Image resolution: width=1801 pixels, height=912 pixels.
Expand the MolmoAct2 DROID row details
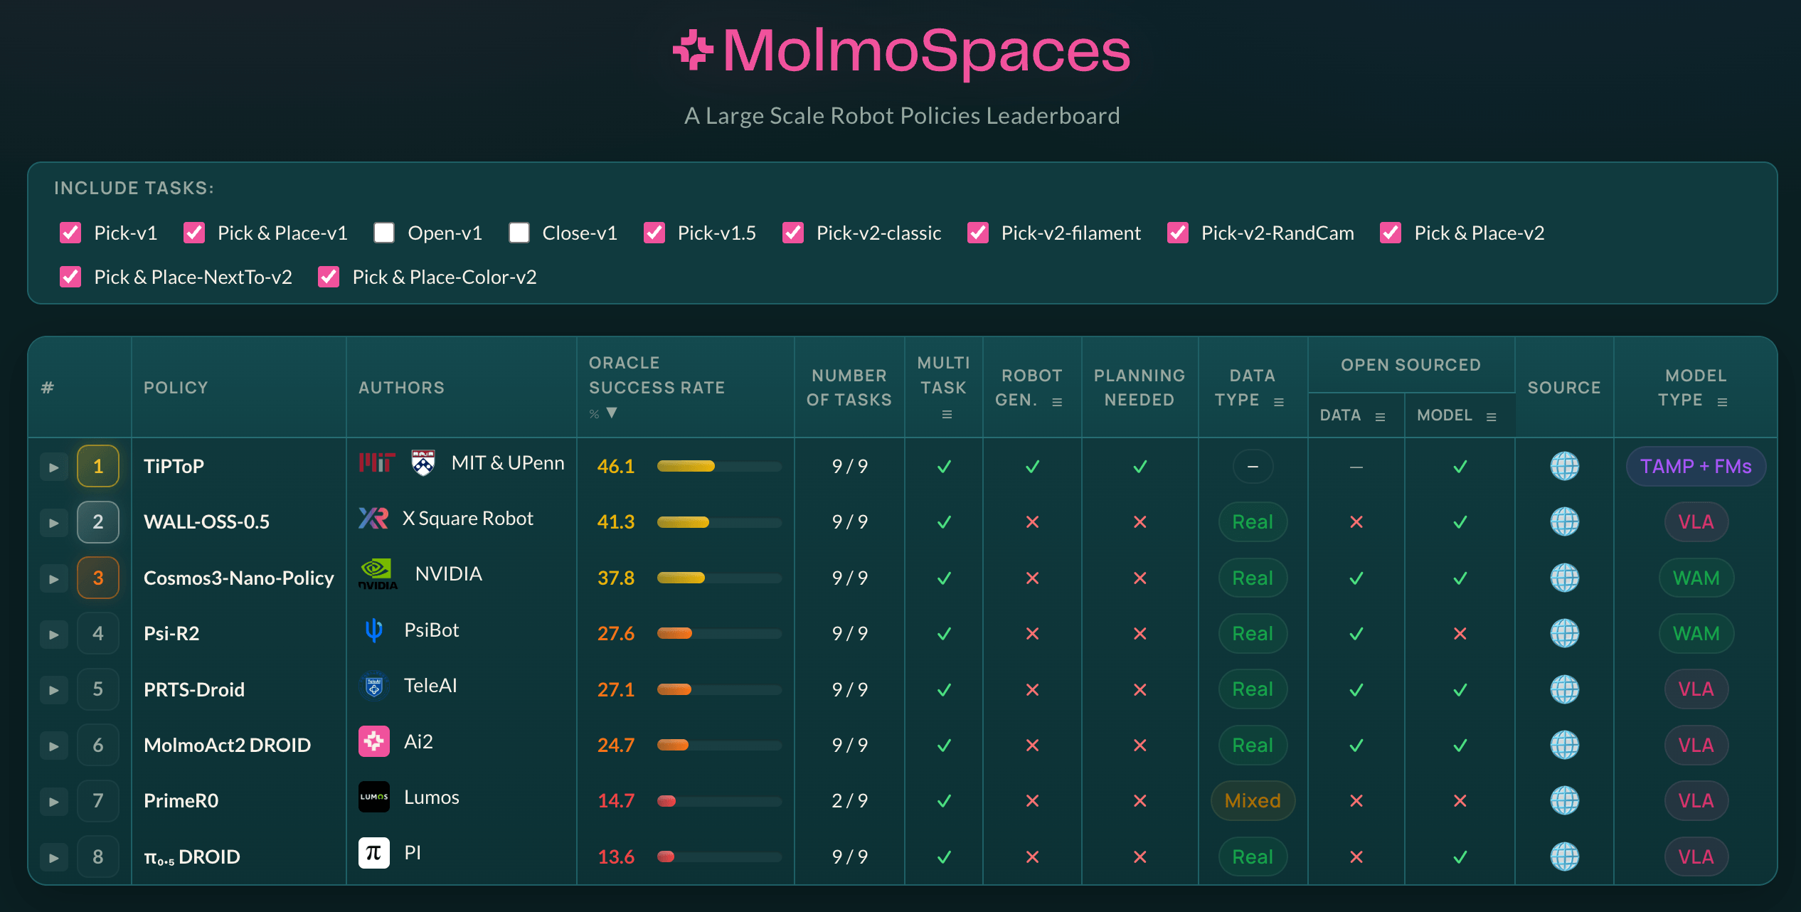[54, 746]
